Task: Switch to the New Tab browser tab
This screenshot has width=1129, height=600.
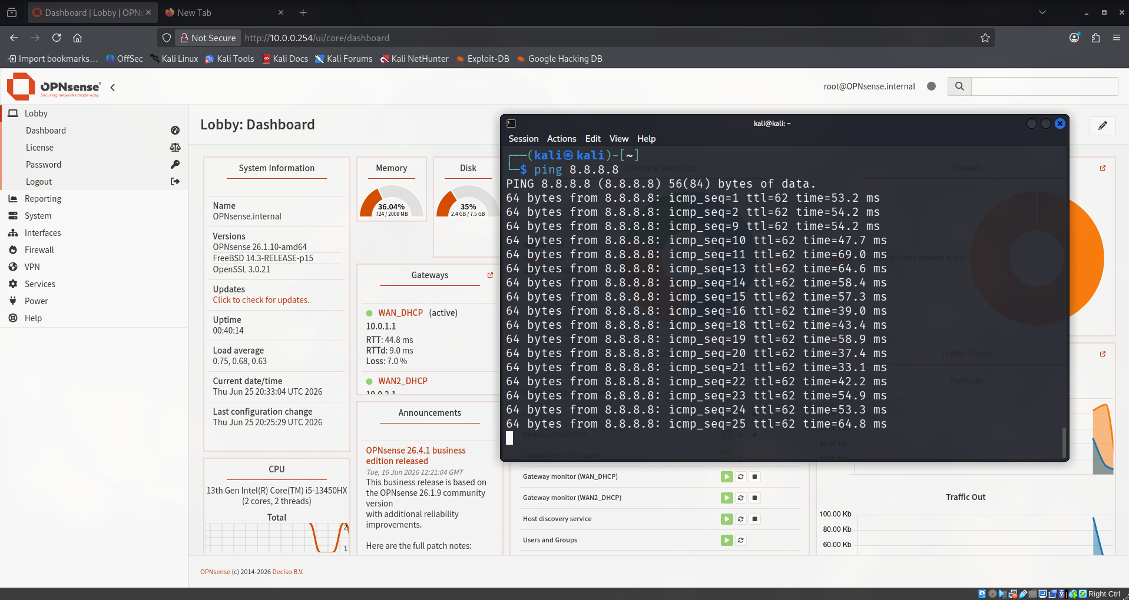Action: (x=223, y=12)
